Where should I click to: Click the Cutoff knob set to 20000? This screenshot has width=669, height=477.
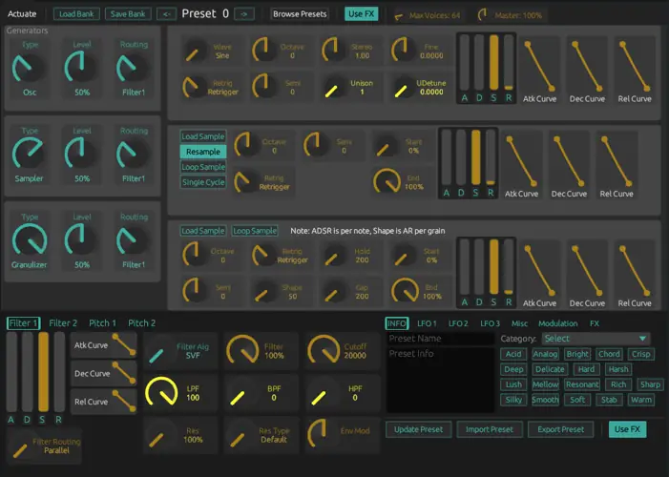[324, 350]
